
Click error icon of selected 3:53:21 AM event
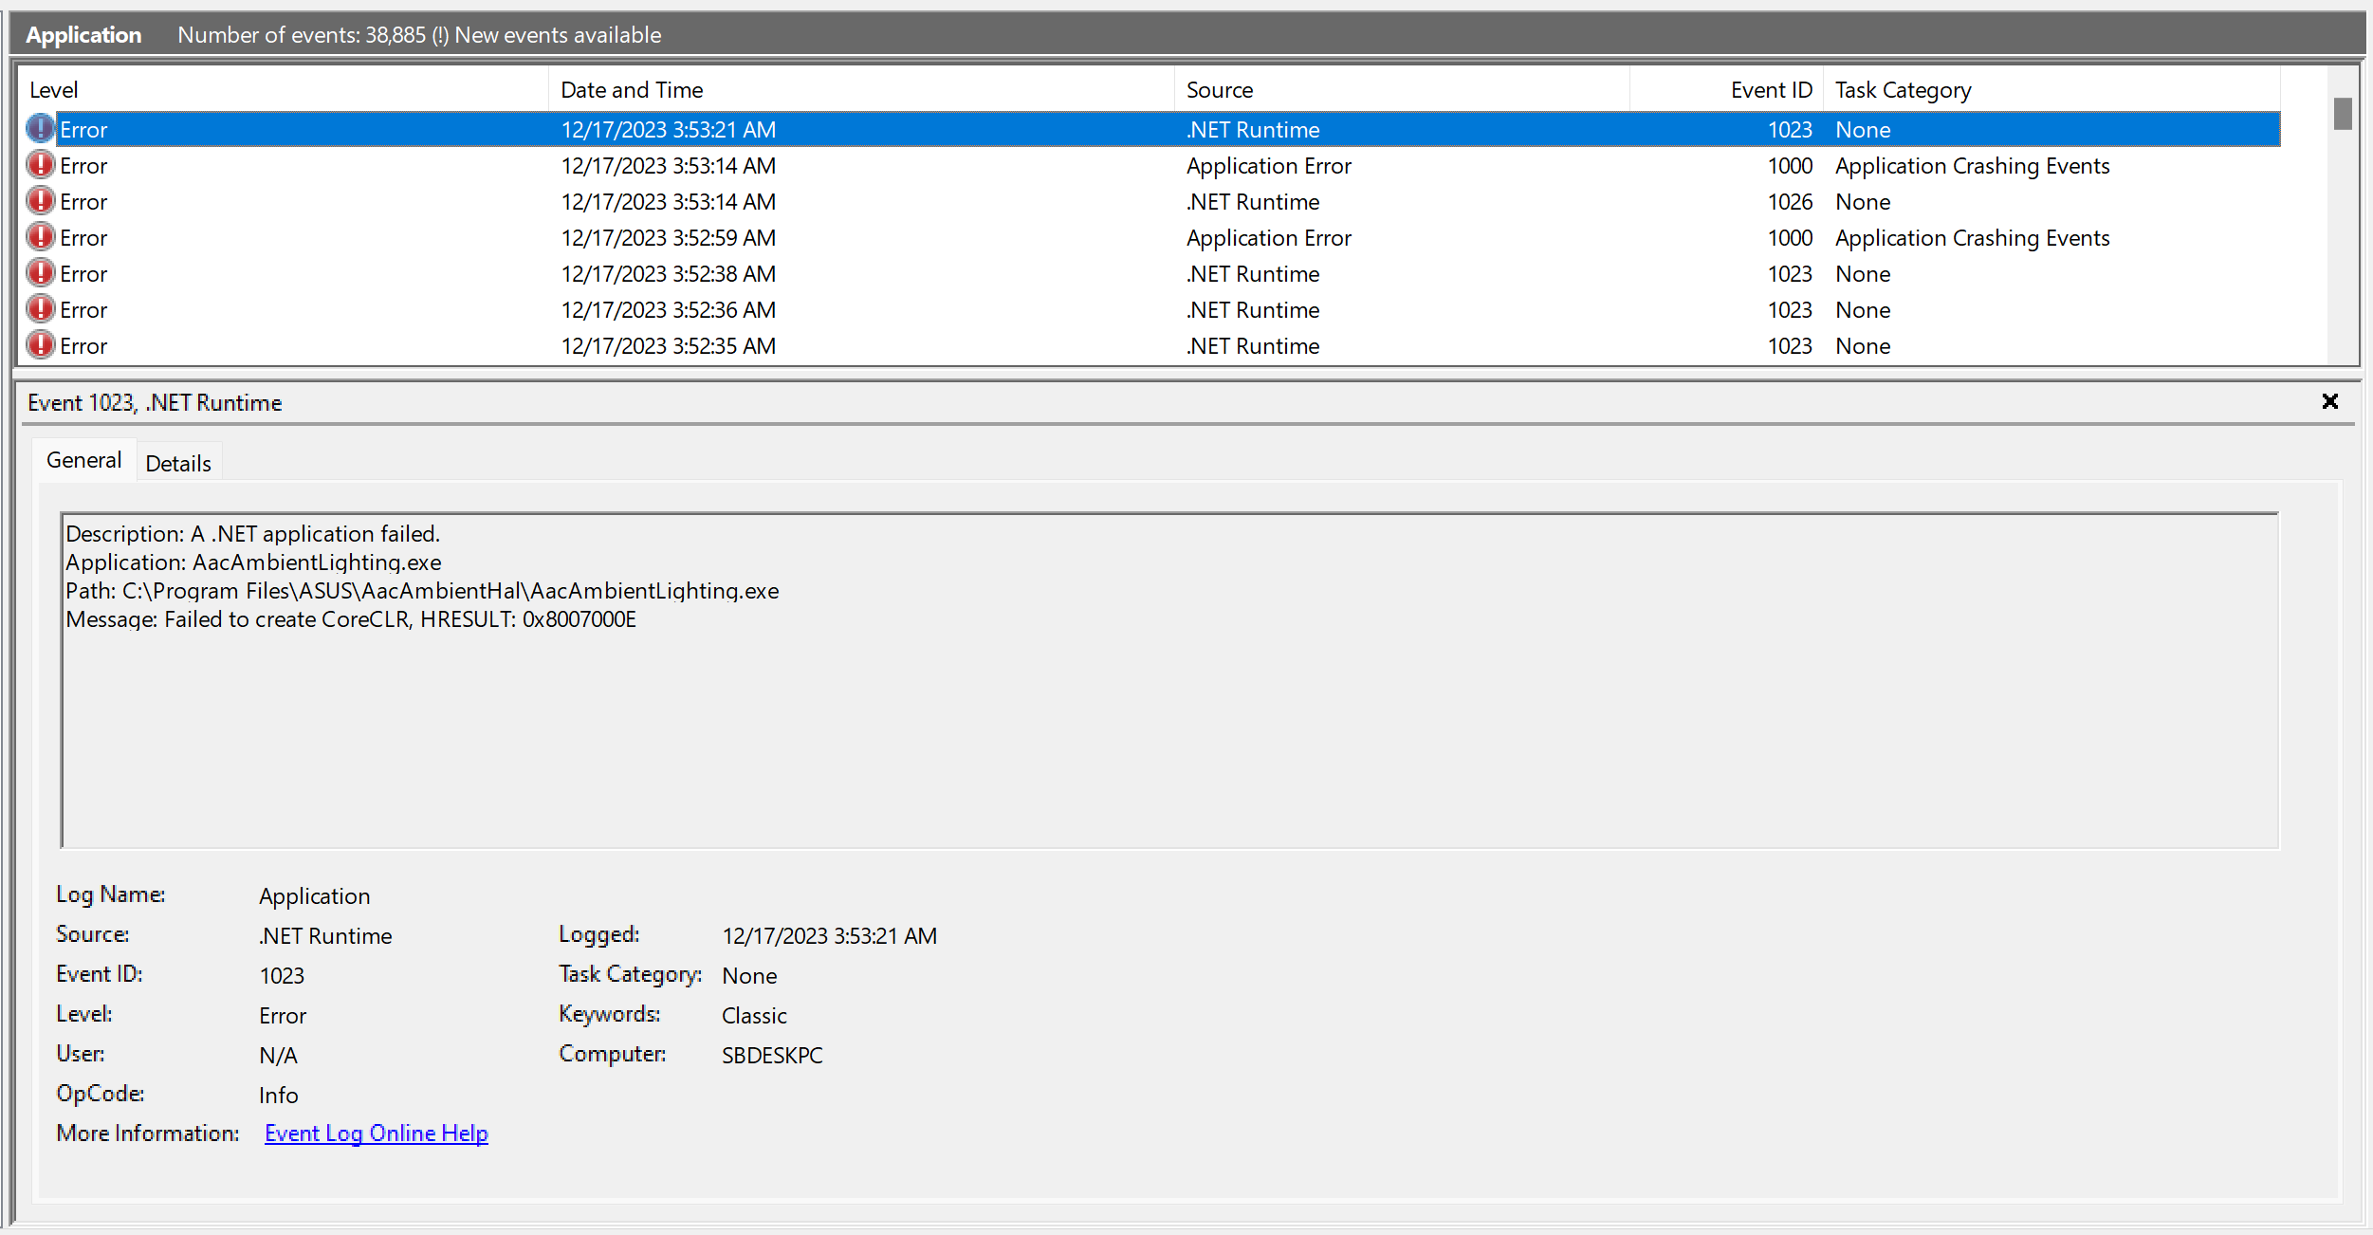pos(41,129)
